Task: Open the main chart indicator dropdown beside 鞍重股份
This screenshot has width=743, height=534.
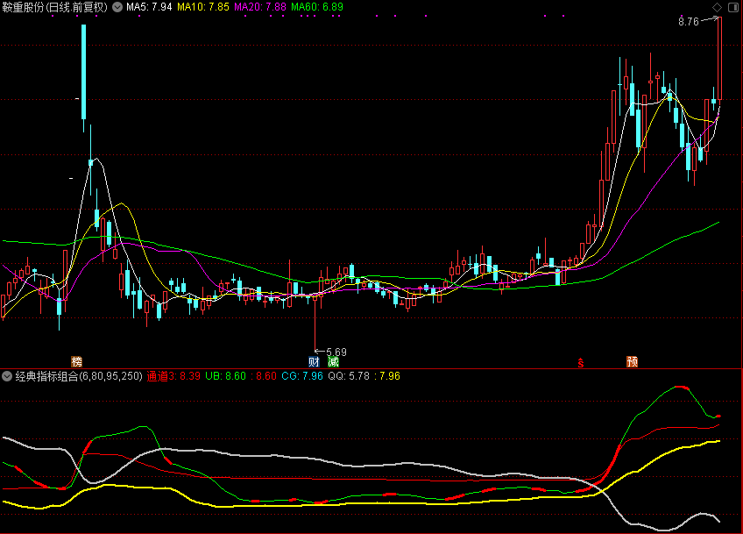Action: coord(117,7)
